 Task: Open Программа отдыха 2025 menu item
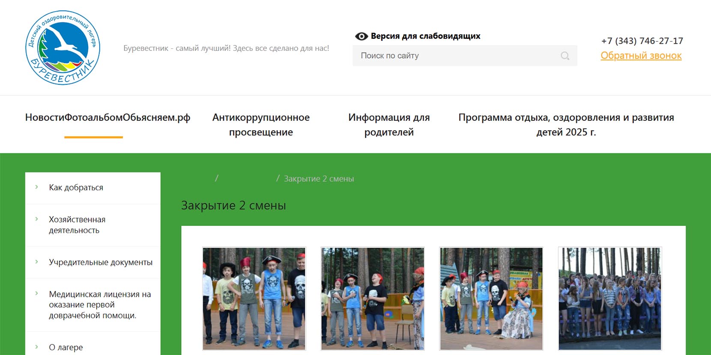[x=566, y=124]
